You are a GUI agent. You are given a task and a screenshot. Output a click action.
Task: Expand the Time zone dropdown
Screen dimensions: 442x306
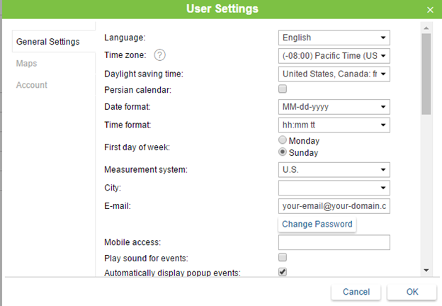(x=334, y=55)
